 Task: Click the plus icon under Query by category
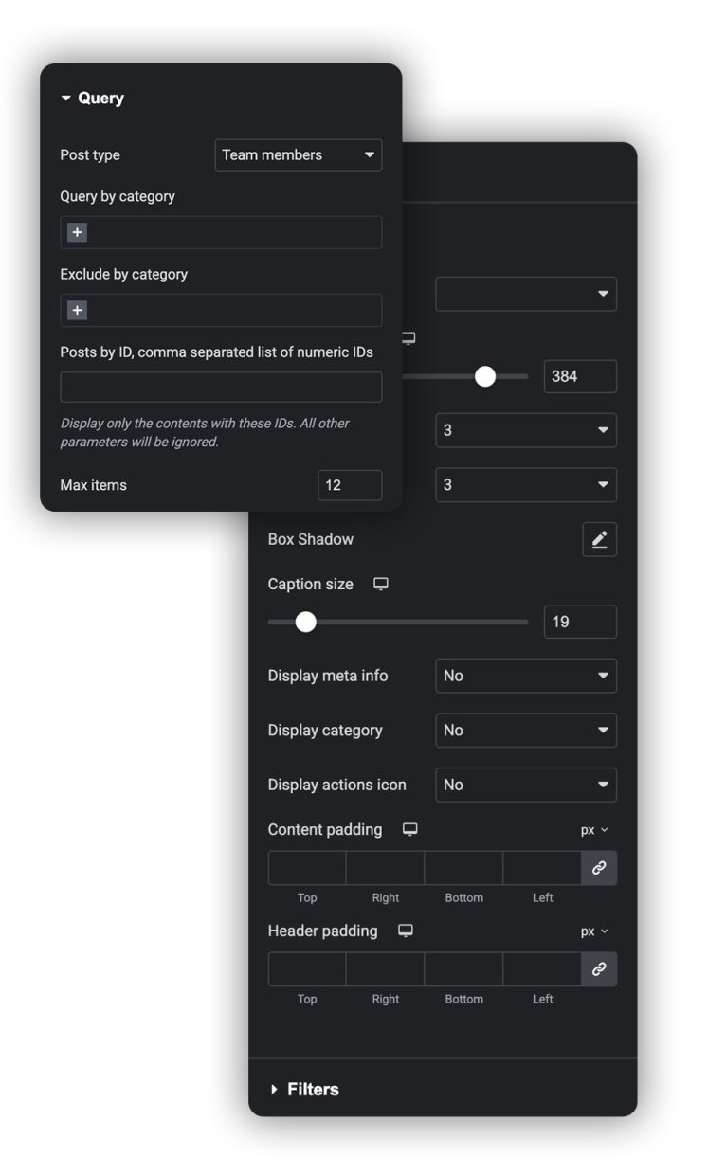[x=78, y=232]
